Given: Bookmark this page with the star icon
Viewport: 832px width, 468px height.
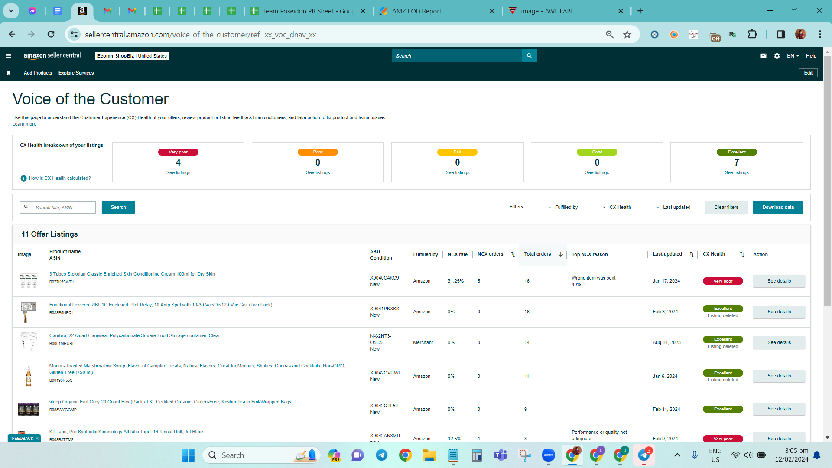Looking at the screenshot, I should tap(627, 34).
